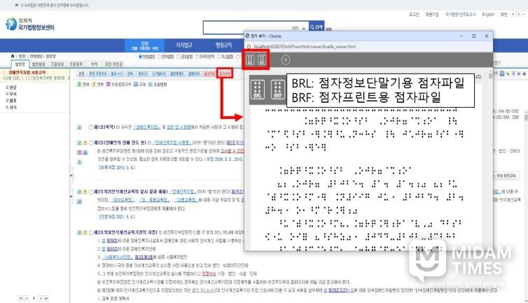This screenshot has width=528, height=303.
Task: Click the 점자보기 button
Action: (225, 73)
